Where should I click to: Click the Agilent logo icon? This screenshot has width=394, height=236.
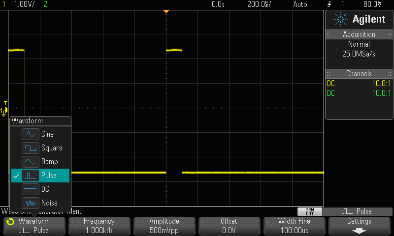click(x=340, y=19)
